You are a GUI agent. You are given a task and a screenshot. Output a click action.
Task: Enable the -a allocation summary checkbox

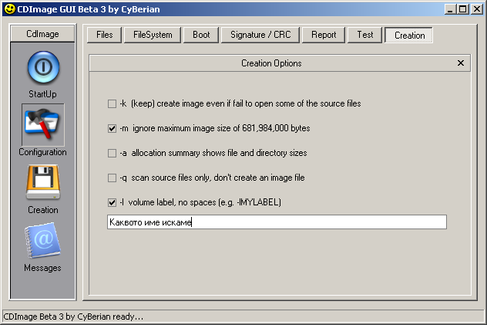pos(112,153)
